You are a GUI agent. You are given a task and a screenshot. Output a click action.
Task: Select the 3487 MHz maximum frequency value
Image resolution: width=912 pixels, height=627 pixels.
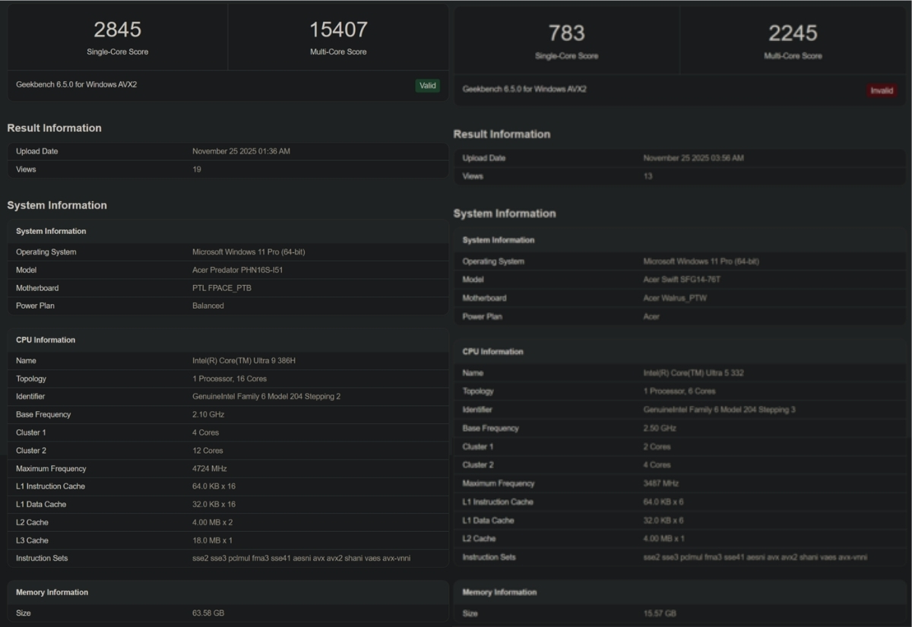tap(660, 483)
